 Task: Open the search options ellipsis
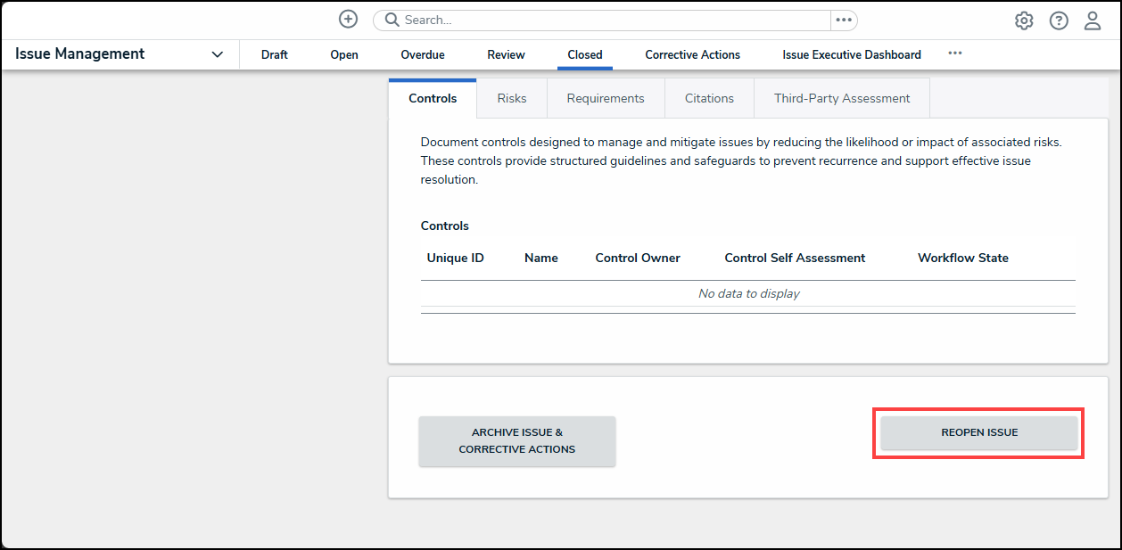pyautogui.click(x=844, y=20)
